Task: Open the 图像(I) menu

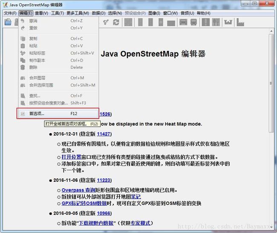Action: [x=154, y=13]
